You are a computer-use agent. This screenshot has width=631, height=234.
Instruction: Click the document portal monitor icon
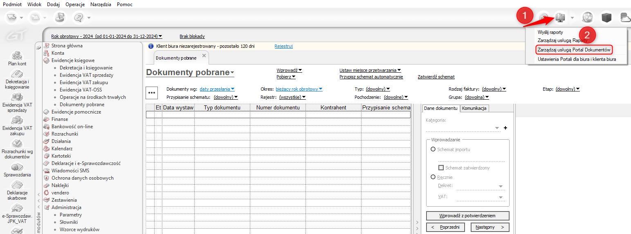tap(560, 18)
